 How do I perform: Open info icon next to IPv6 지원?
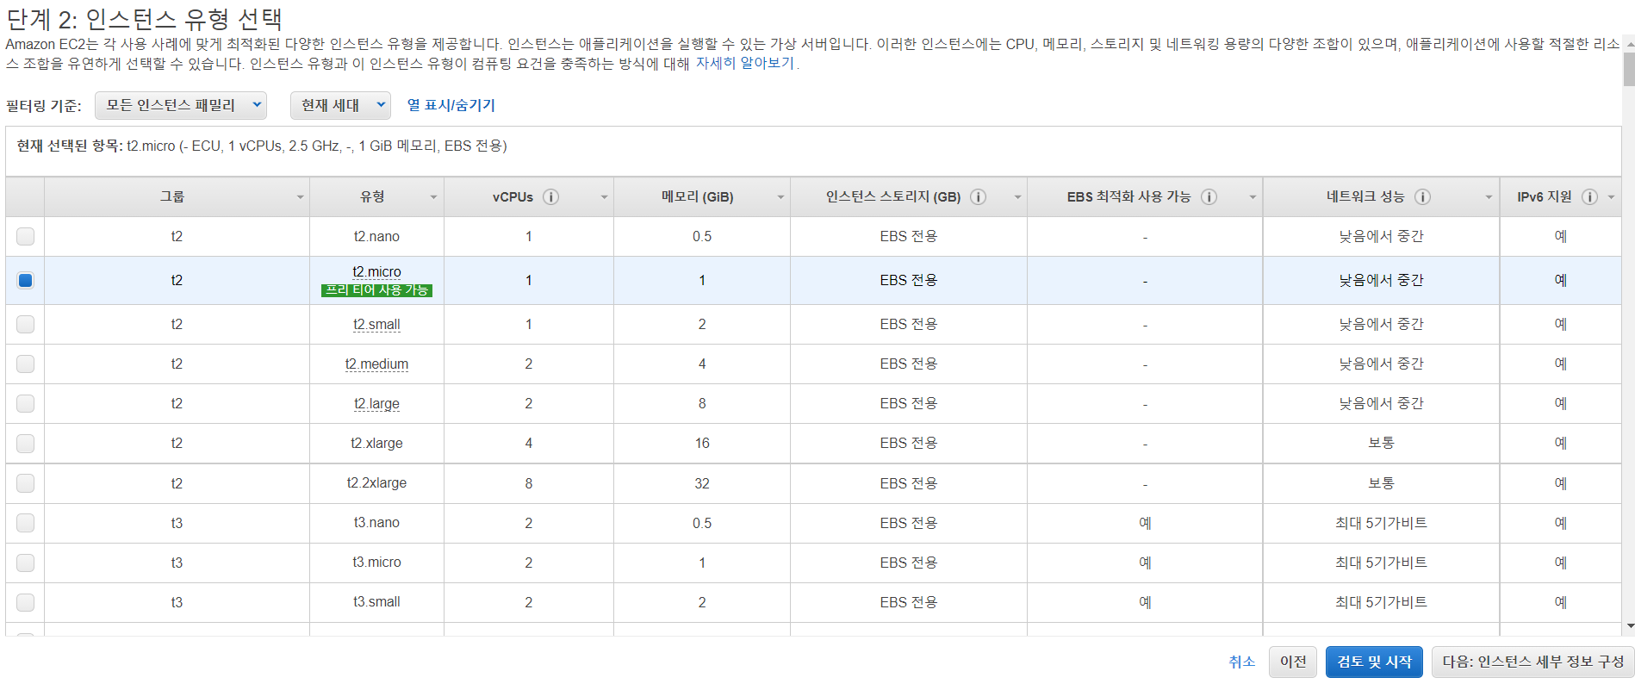pyautogui.click(x=1590, y=196)
